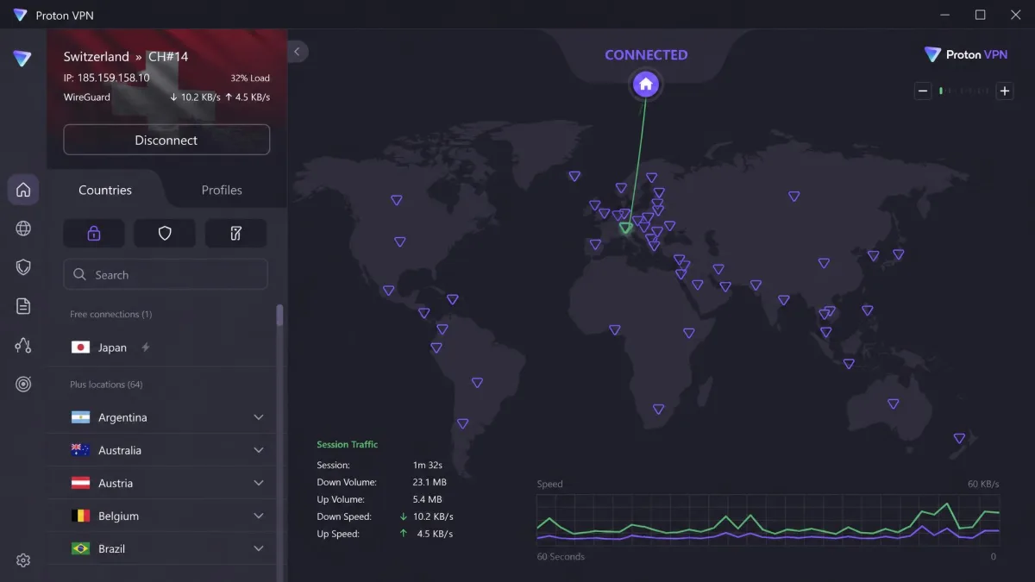This screenshot has width=1035, height=582.
Task: Switch to the Countries tab
Action: 105,190
